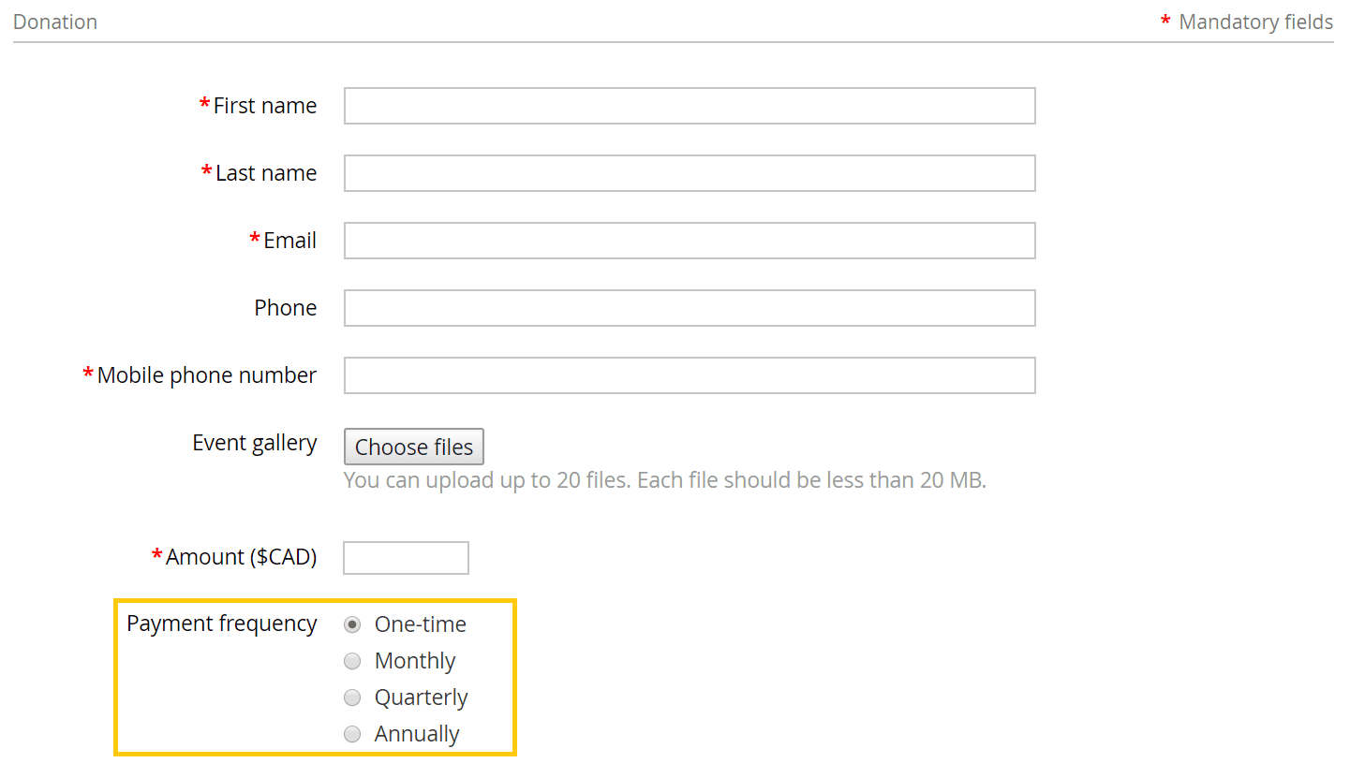Viewport: 1350px width, 763px height.
Task: Click the Event gallery label
Action: click(254, 442)
